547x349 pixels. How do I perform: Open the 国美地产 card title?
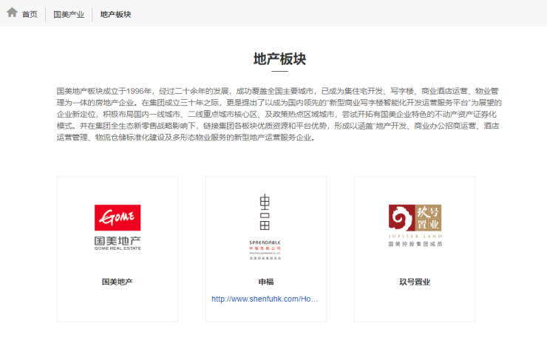[x=118, y=282]
